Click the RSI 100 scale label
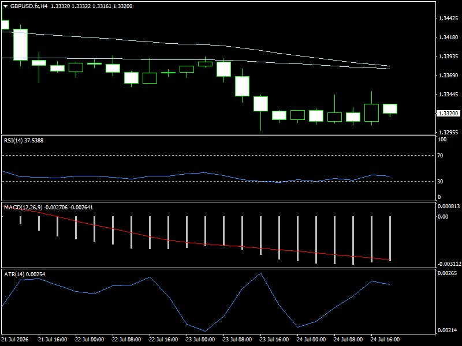 [442, 140]
